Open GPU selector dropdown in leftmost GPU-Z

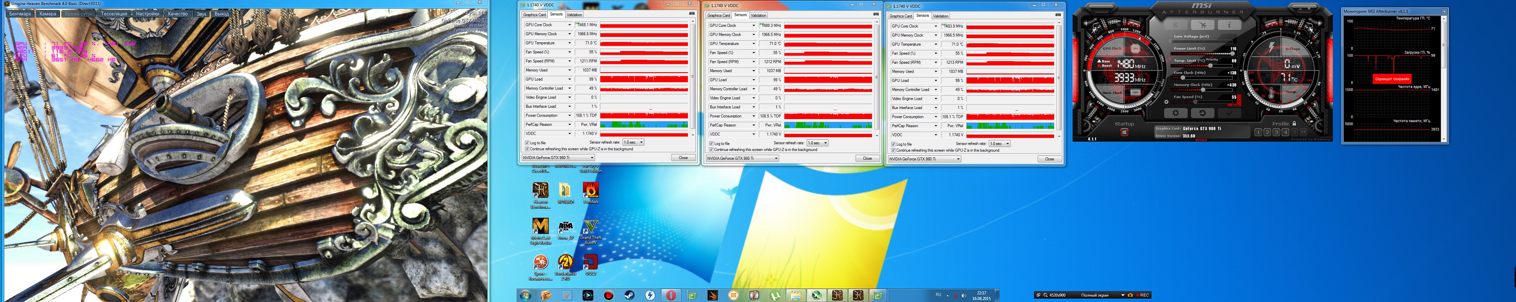click(558, 158)
